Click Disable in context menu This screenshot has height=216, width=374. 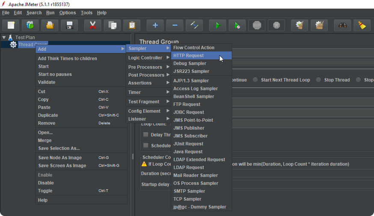pyautogui.click(x=81, y=183)
